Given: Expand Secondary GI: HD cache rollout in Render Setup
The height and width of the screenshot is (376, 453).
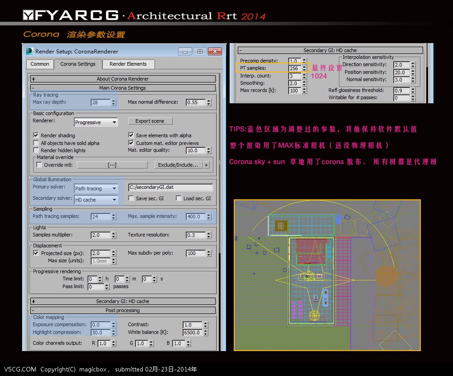Looking at the screenshot, I should (x=123, y=301).
